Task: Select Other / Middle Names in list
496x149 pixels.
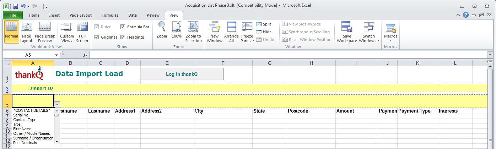Action: [x=33, y=133]
